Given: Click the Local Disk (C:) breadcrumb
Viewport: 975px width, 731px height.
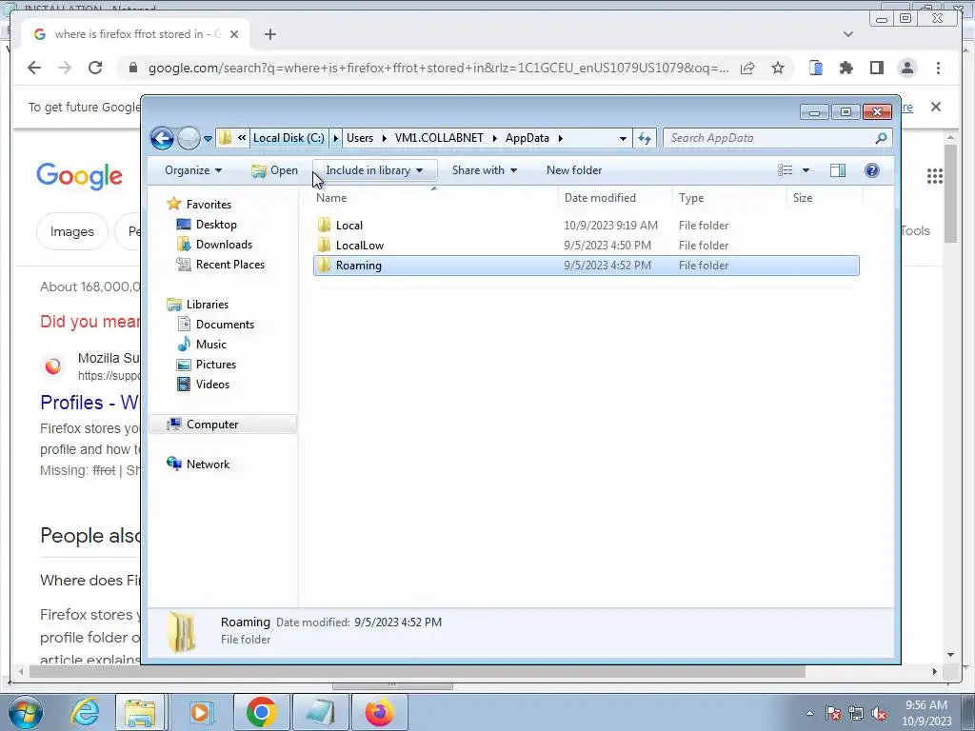Looking at the screenshot, I should (x=289, y=138).
